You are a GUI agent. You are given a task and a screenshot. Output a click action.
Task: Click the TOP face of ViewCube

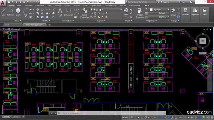[203, 41]
